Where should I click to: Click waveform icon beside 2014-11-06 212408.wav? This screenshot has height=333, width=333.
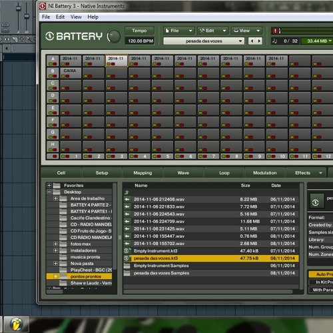127,199
